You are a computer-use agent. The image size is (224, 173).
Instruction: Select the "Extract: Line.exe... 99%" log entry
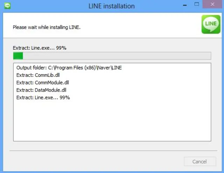43,98
